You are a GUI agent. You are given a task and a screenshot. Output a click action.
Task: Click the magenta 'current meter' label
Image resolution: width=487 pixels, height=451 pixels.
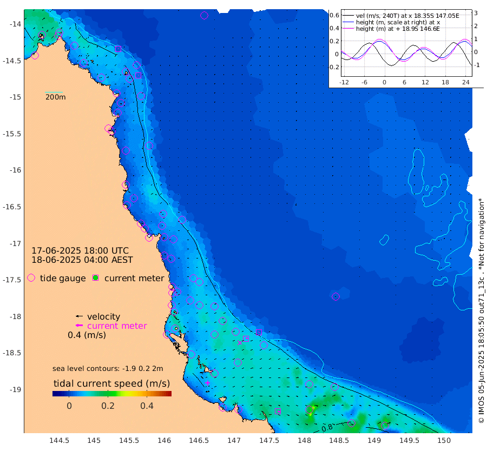pos(117,326)
